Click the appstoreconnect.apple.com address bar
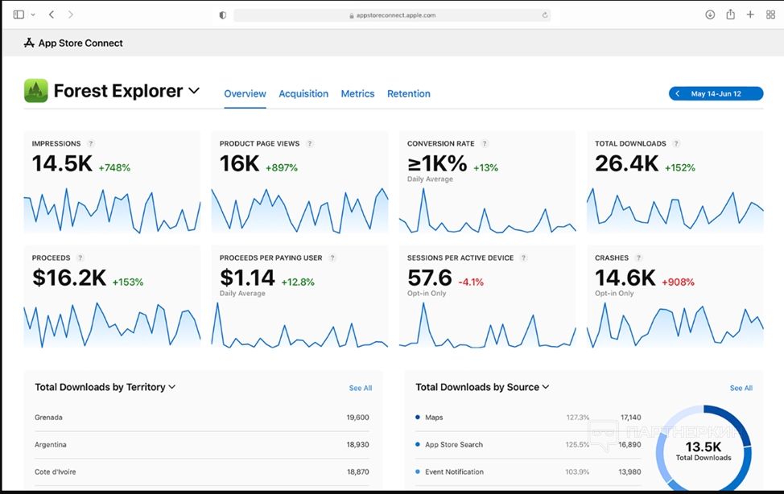Screen dimensions: 784x494 [392, 14]
